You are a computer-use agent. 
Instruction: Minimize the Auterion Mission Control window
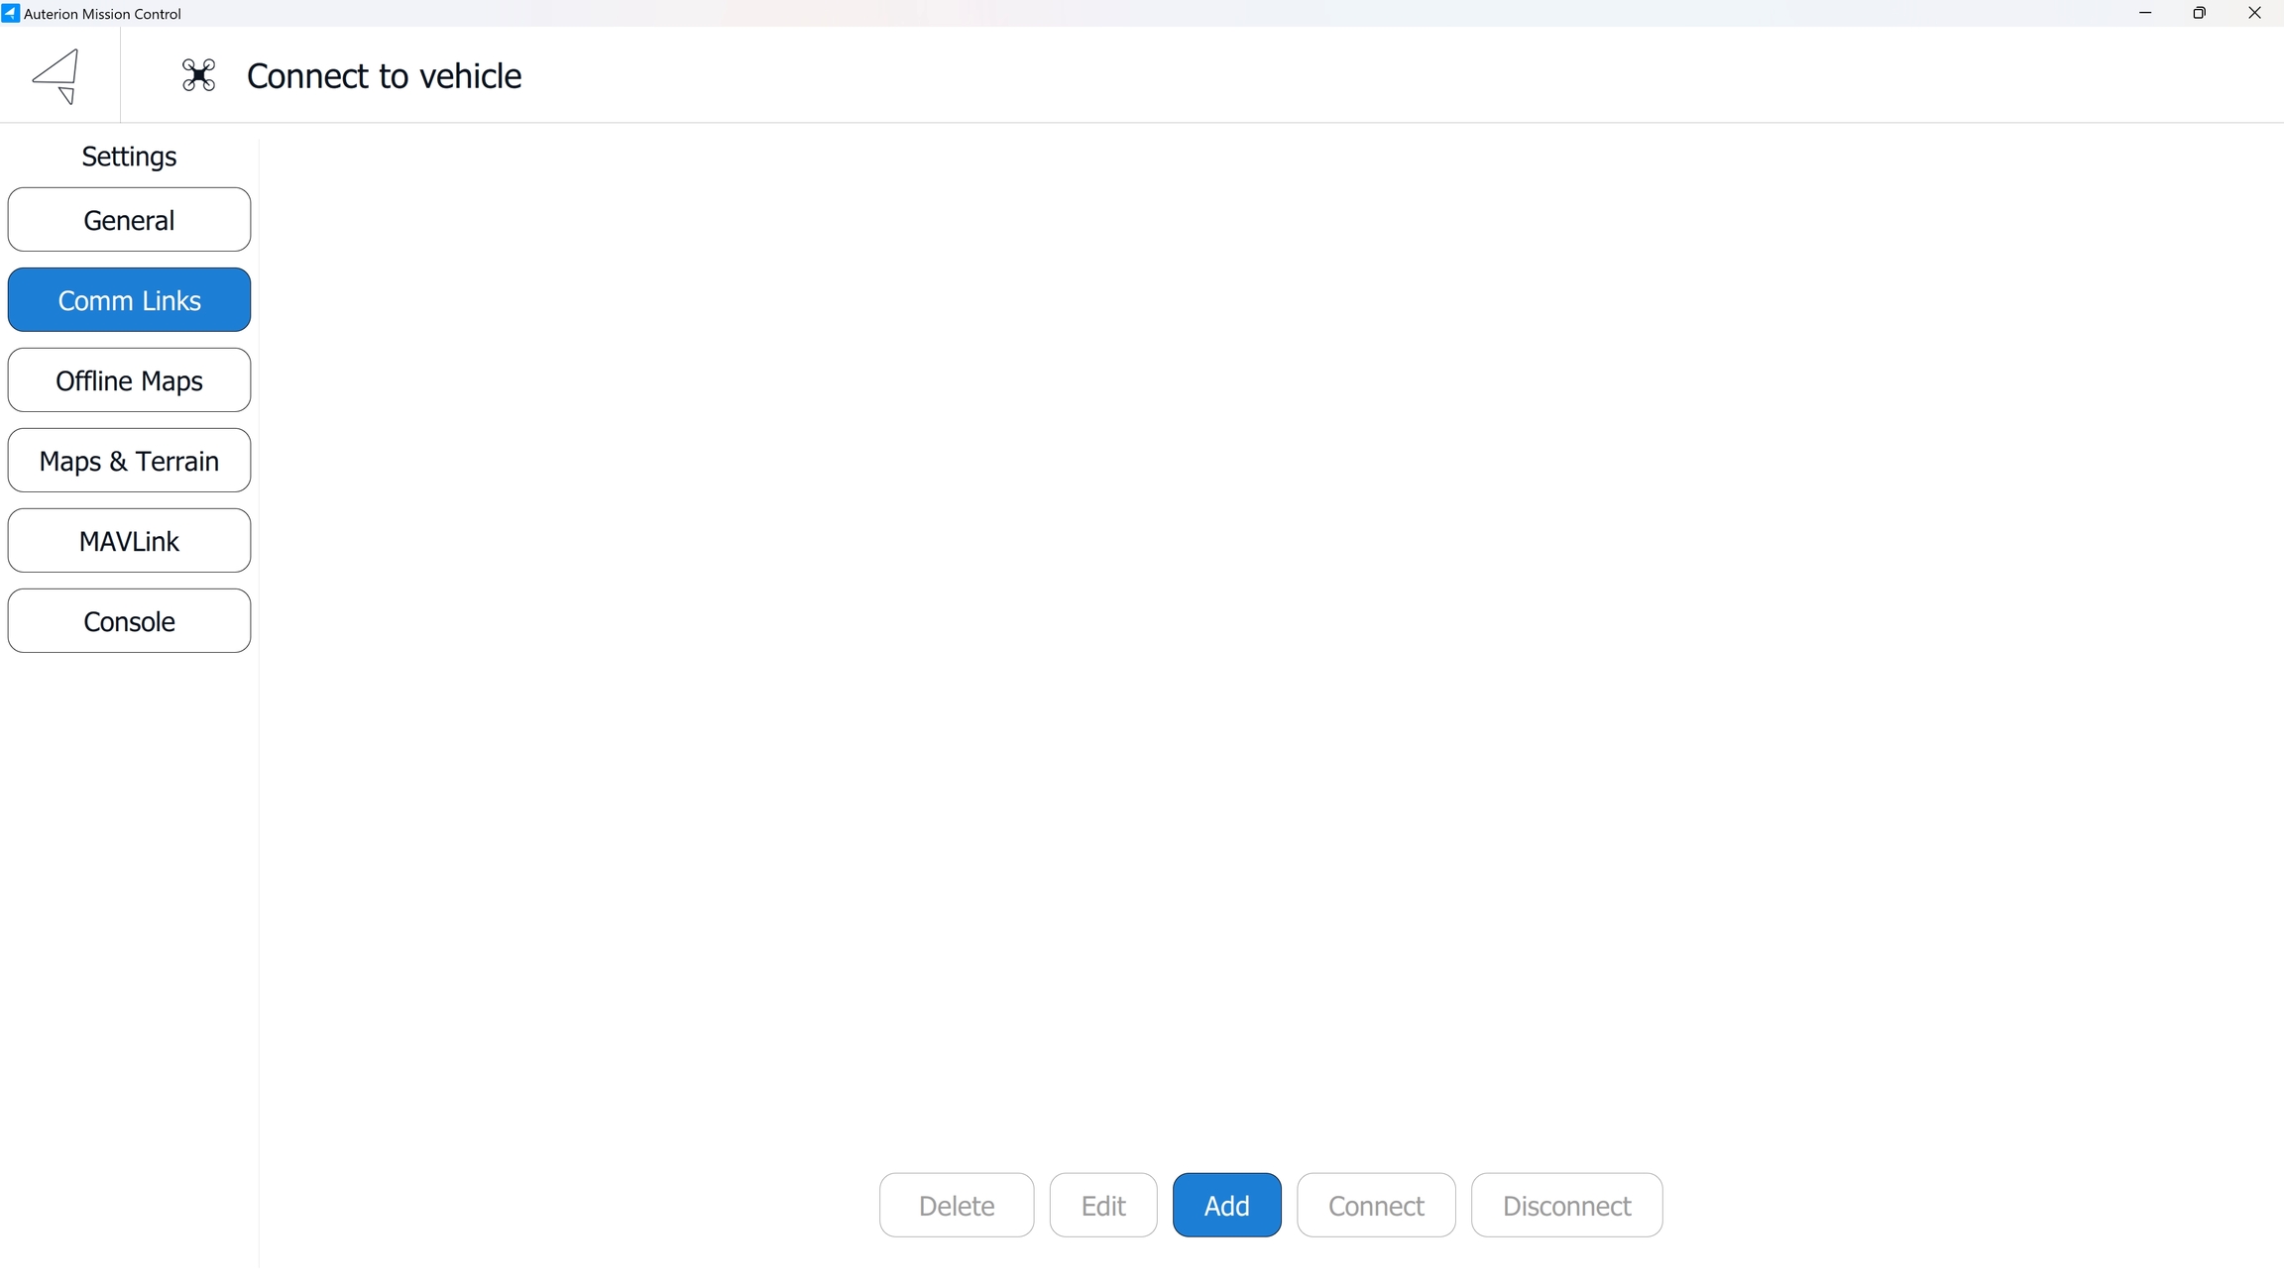tap(2144, 13)
